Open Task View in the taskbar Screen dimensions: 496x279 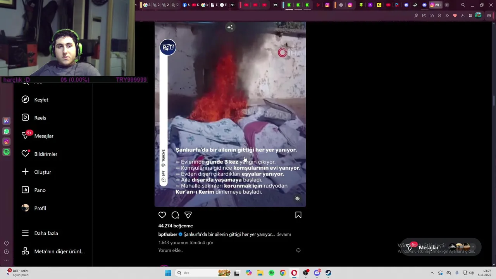tap(237, 273)
